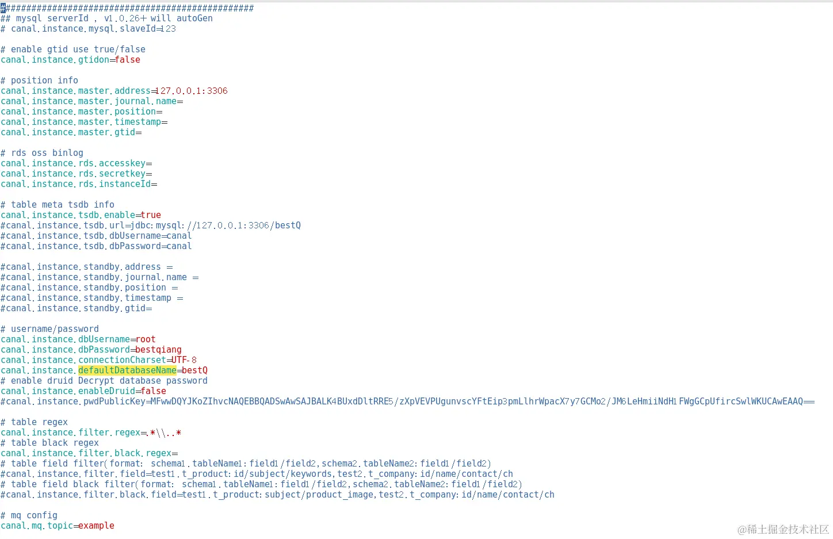Click 'canal.instance.dbUsername=root' line

click(78, 339)
